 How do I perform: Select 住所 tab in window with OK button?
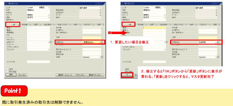point(151,25)
